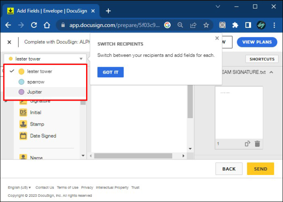
Task: Go to the browser home icon
Action: point(47,25)
